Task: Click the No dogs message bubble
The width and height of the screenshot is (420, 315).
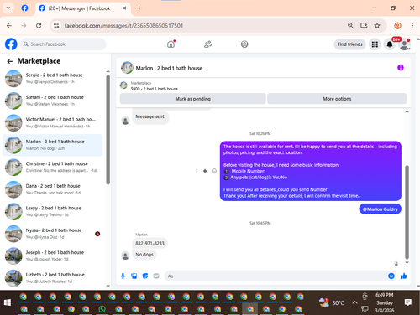Action: [144, 255]
